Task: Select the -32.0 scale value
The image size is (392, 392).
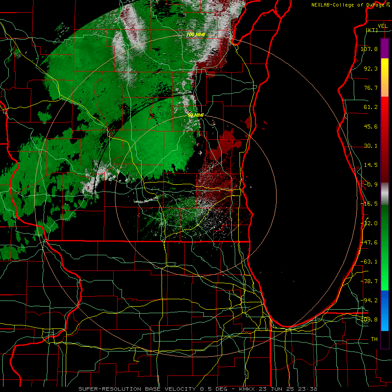Action: pyautogui.click(x=369, y=223)
